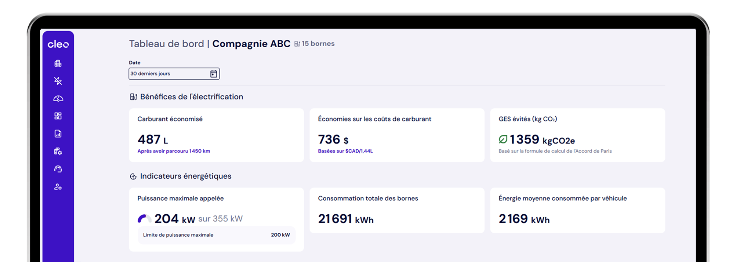Open the user settings icon in sidebar
This screenshot has height=262, width=744.
click(58, 187)
